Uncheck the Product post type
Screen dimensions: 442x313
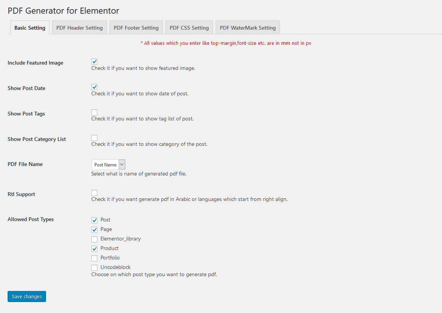(x=94, y=249)
